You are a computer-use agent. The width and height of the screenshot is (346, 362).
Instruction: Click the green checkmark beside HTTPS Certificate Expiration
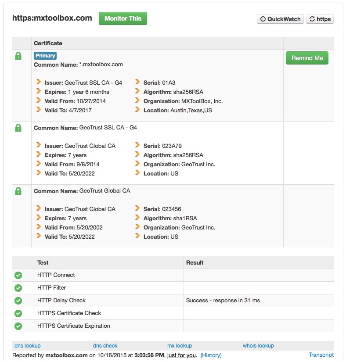18,326
